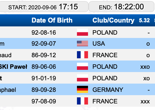Click the xxo result in Paweł's row

145,67
